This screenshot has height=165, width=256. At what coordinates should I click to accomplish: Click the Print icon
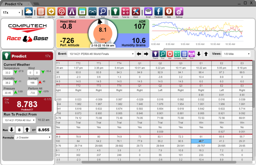coord(191,54)
